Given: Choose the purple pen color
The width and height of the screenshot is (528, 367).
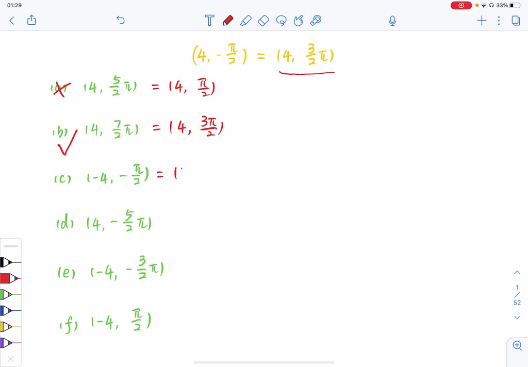Looking at the screenshot, I should tap(10, 343).
